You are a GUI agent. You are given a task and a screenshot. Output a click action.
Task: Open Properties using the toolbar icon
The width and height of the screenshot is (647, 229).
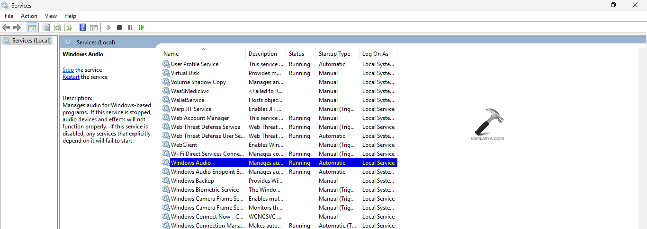[46, 27]
